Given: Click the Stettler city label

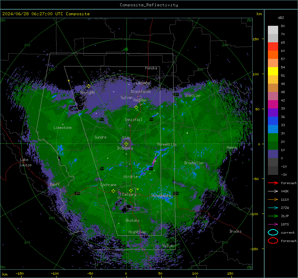Looking at the screenshot, I should pyautogui.click(x=193, y=96).
